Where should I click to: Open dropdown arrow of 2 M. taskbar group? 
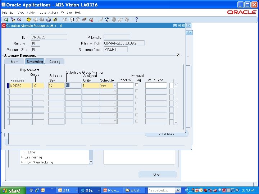click(76, 190)
